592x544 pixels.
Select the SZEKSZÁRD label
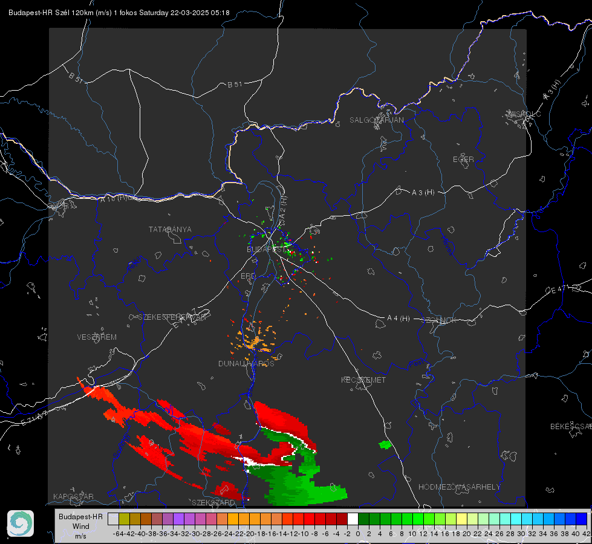click(x=213, y=502)
